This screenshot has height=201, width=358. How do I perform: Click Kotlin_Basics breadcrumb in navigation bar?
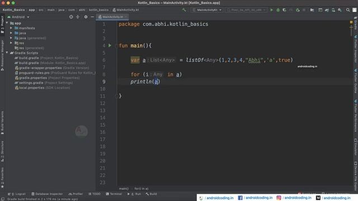click(x=13, y=10)
